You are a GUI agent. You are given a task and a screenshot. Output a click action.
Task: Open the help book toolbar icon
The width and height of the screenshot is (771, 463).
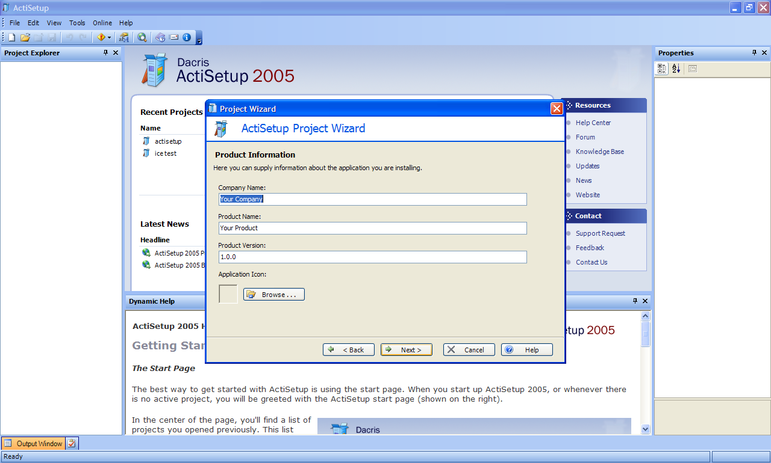160,37
